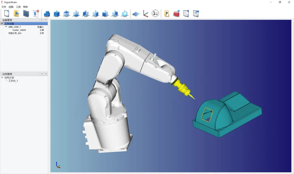The image size is (294, 174).
Task: Select 工作台_1 in the task tree
Action: [x=13, y=81]
